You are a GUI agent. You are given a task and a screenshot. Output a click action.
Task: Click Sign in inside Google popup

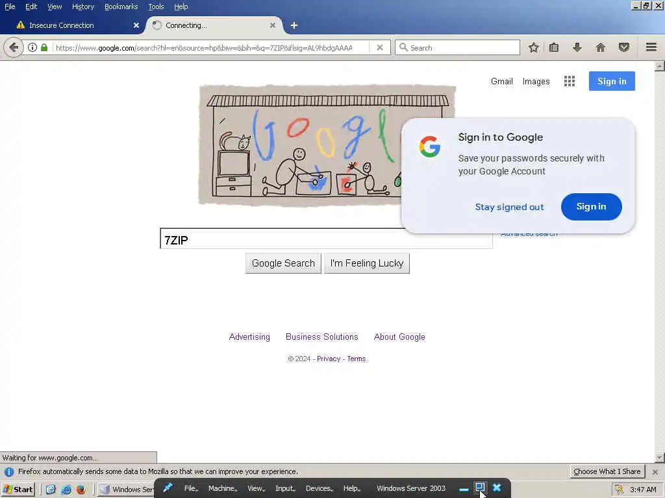point(591,207)
